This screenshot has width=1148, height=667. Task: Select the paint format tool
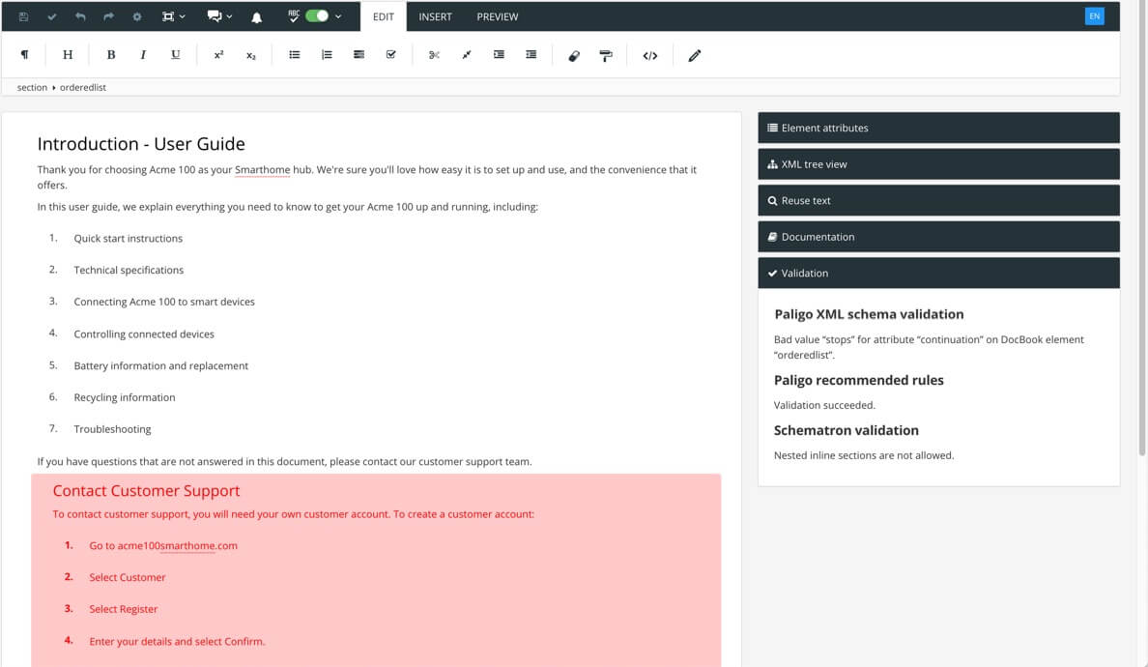pyautogui.click(x=605, y=55)
